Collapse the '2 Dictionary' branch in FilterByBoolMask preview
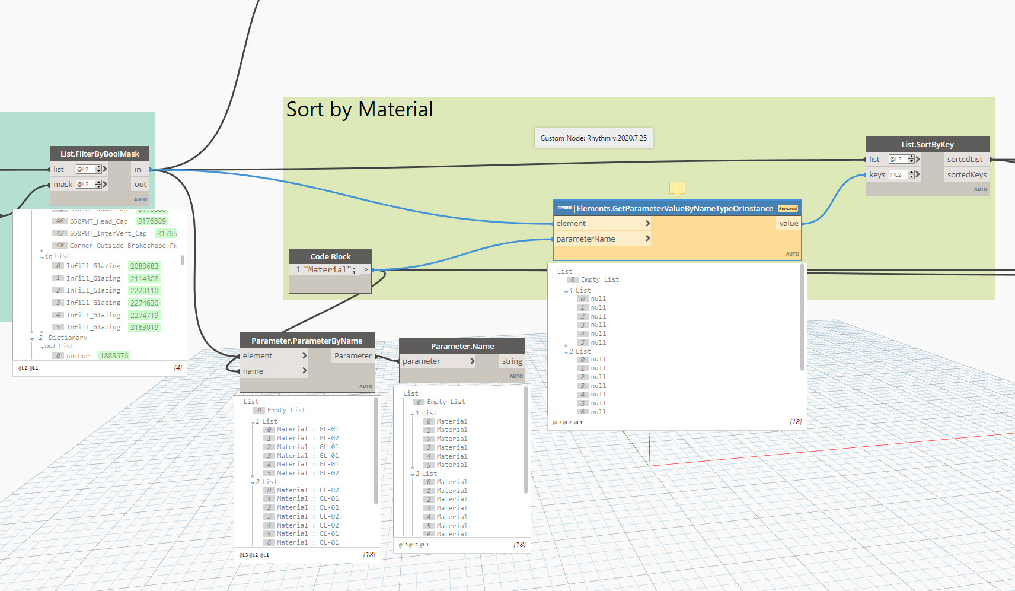 pyautogui.click(x=32, y=339)
